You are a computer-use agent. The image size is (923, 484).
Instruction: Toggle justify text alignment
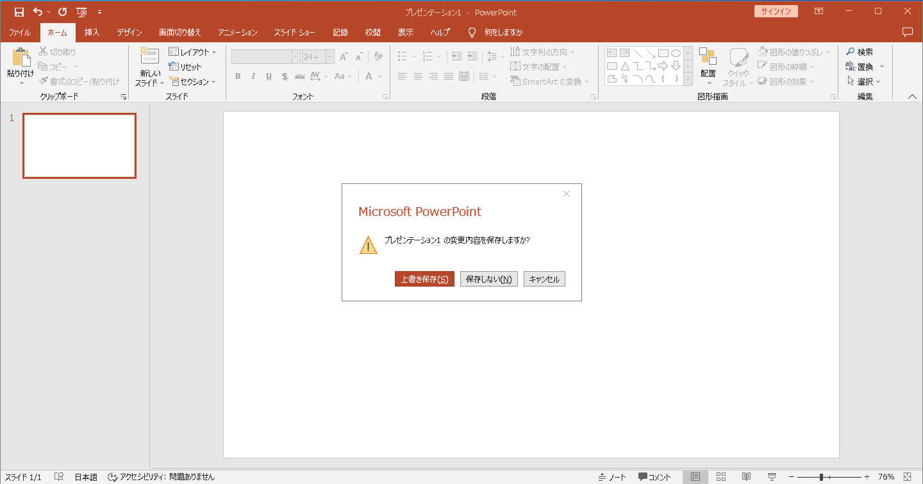point(449,76)
